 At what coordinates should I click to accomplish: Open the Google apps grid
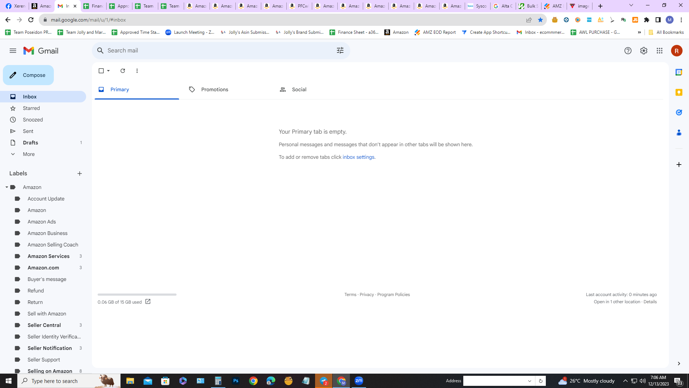659,51
